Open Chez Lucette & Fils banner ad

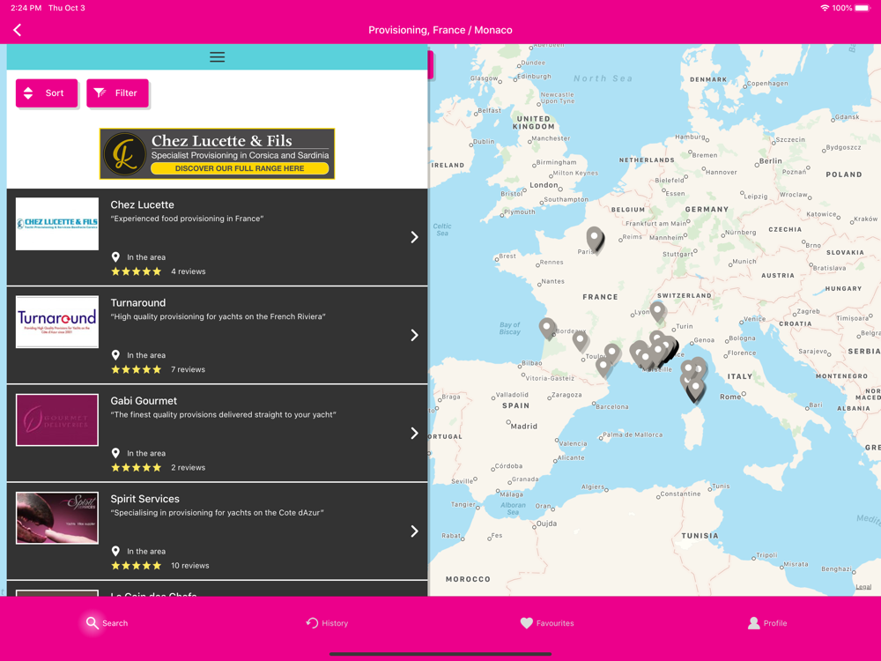[217, 153]
